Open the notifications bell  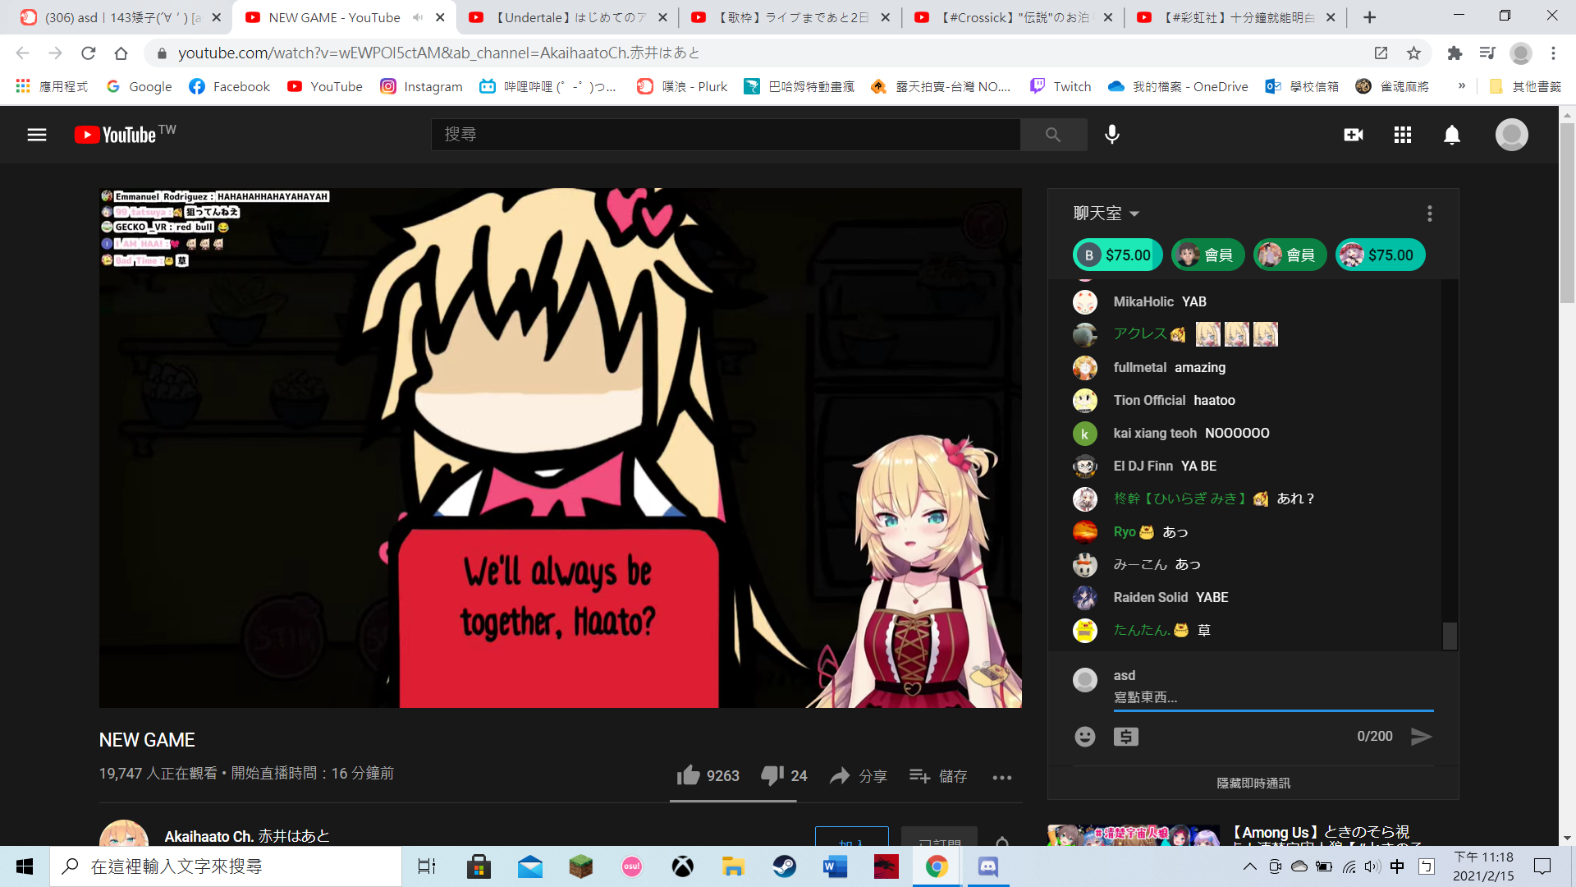coord(1452,135)
